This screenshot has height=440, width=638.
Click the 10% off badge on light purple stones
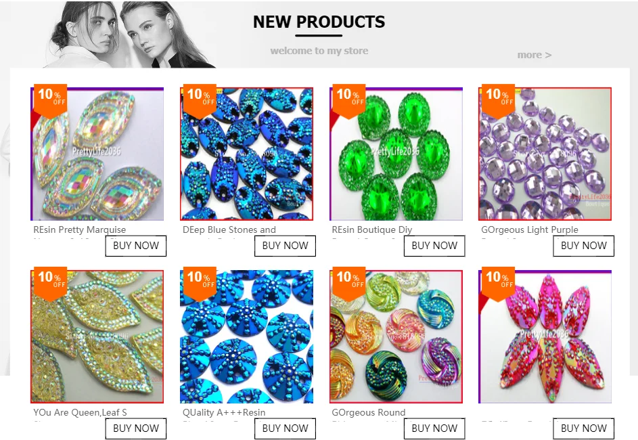(x=498, y=101)
